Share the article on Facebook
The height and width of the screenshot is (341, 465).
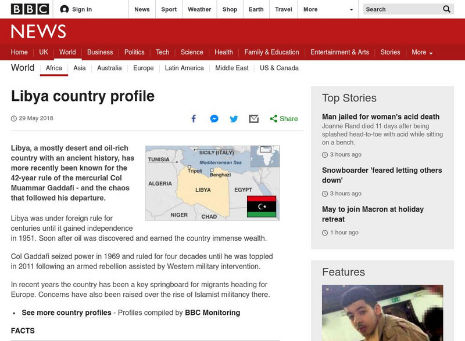tap(194, 118)
